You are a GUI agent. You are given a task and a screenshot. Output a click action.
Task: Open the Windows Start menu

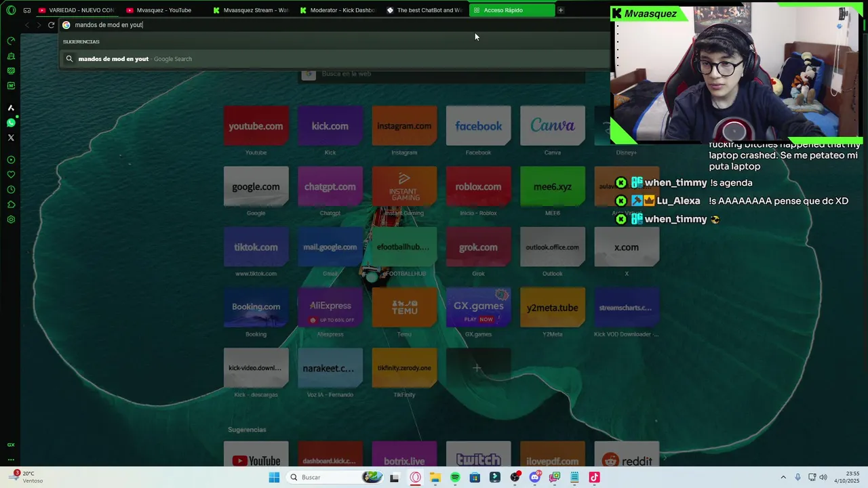coord(274,477)
